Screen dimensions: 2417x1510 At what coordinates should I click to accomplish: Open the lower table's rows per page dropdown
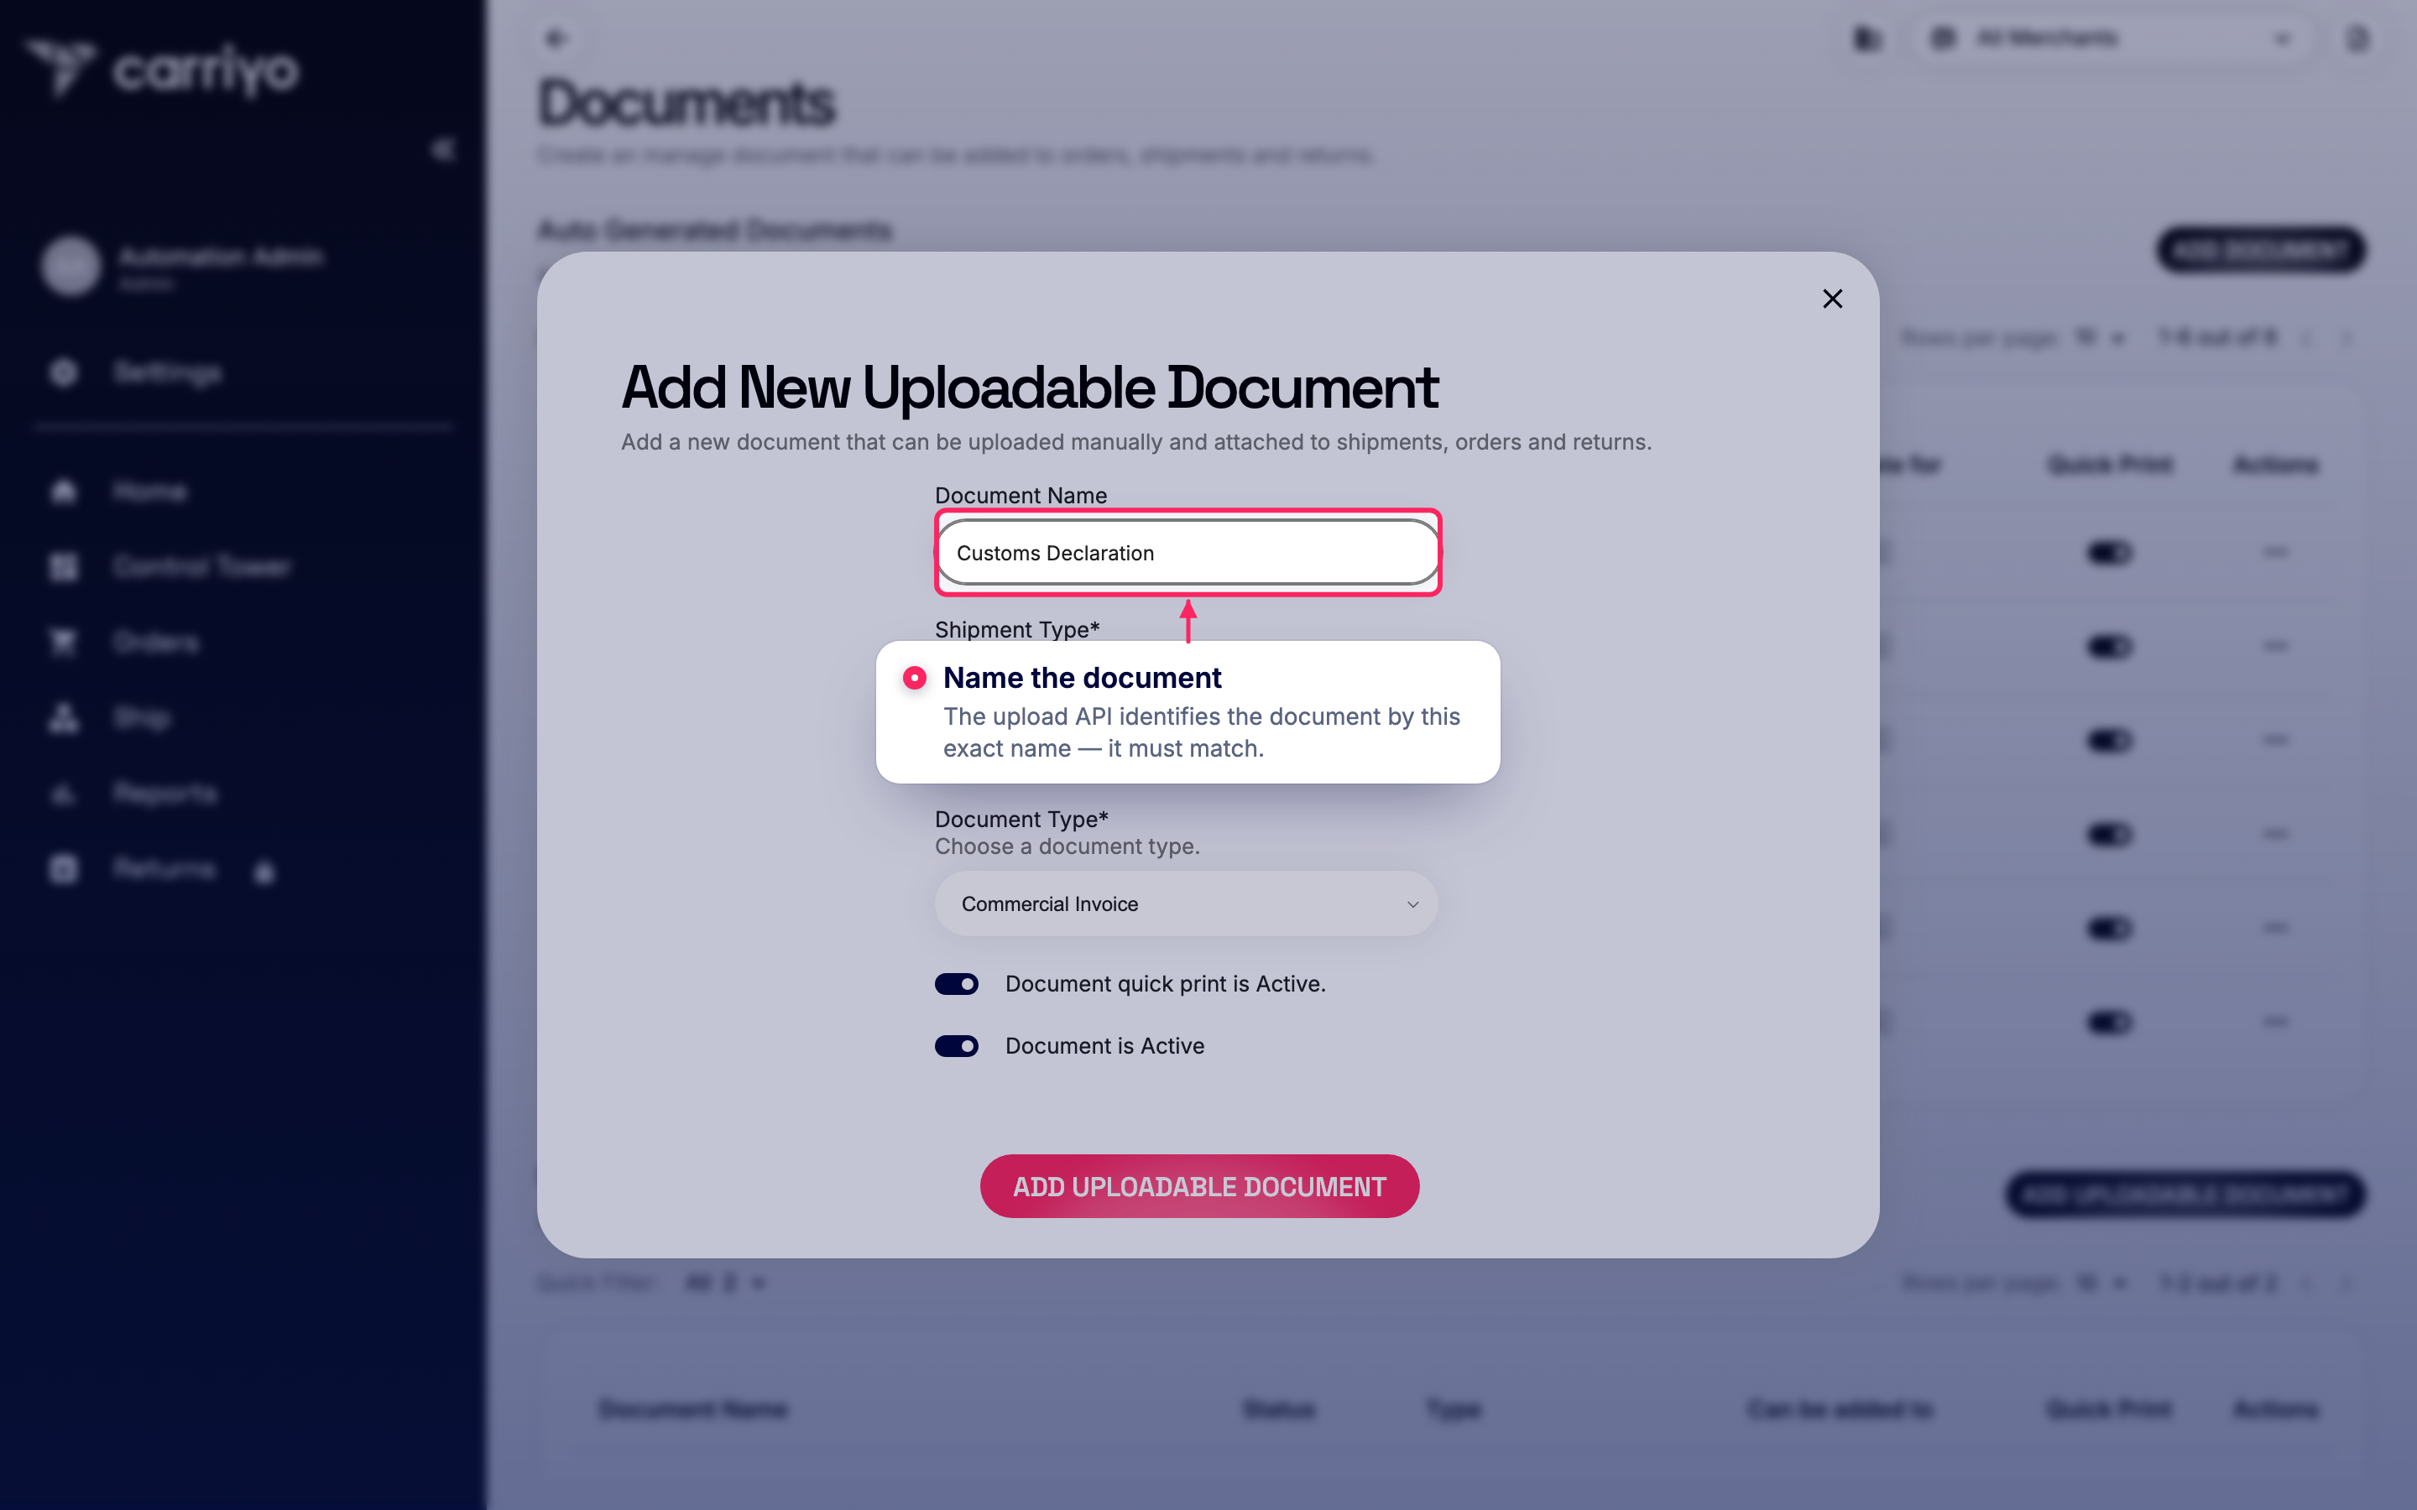2100,1283
